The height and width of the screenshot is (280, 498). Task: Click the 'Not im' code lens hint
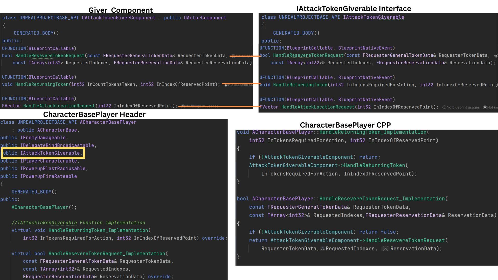click(492, 107)
